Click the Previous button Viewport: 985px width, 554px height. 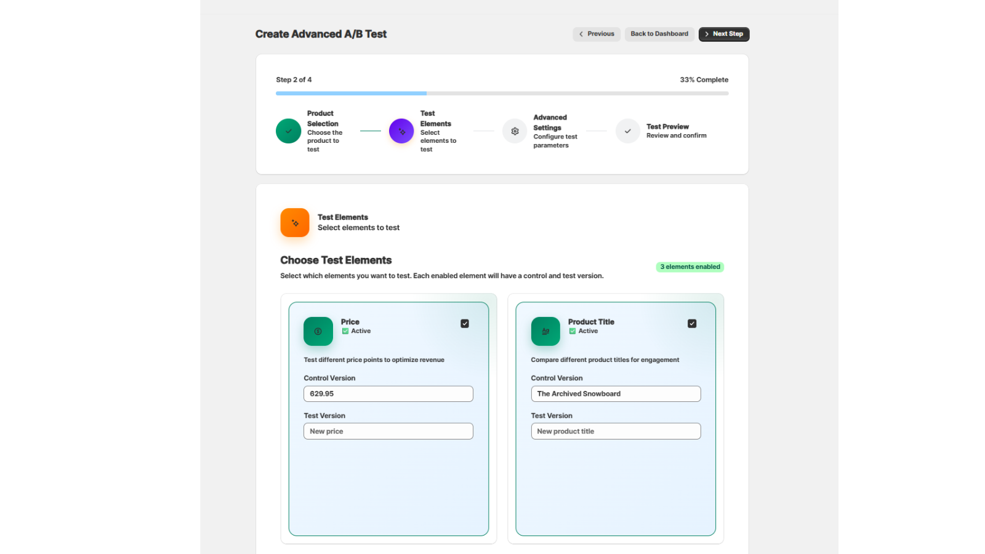[x=596, y=34]
